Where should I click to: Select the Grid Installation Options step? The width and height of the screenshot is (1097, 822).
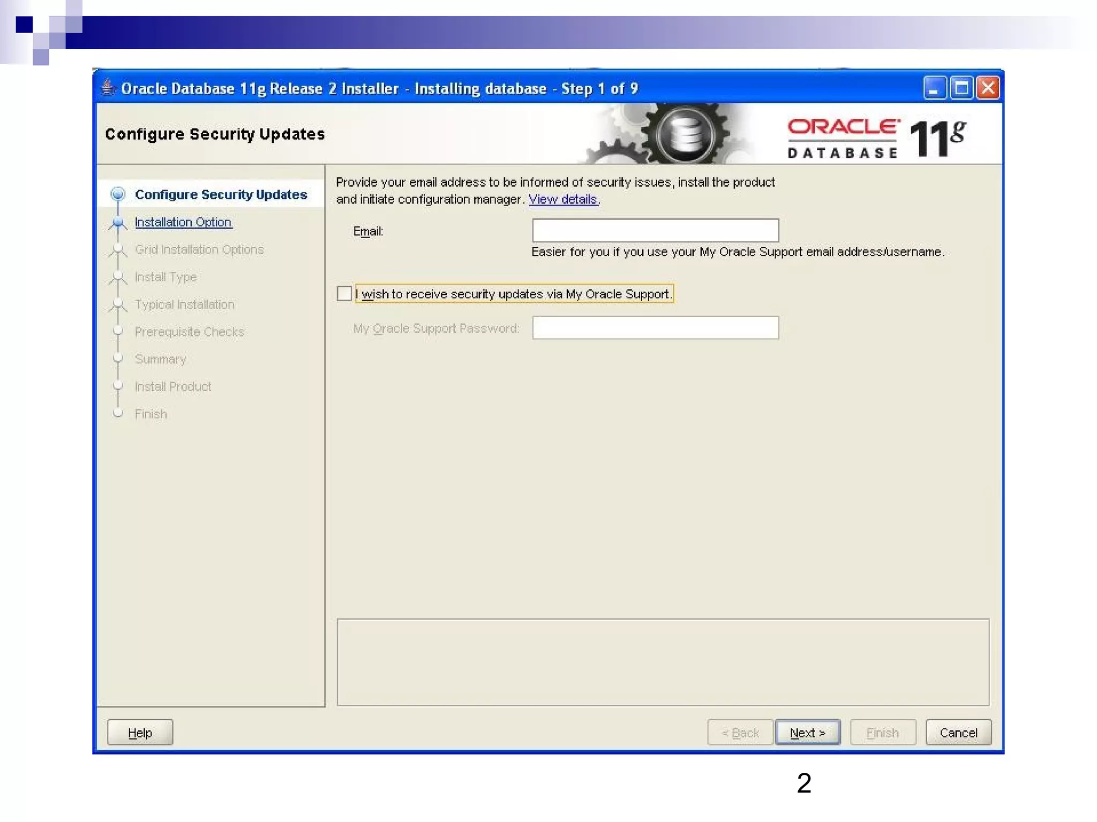click(199, 249)
